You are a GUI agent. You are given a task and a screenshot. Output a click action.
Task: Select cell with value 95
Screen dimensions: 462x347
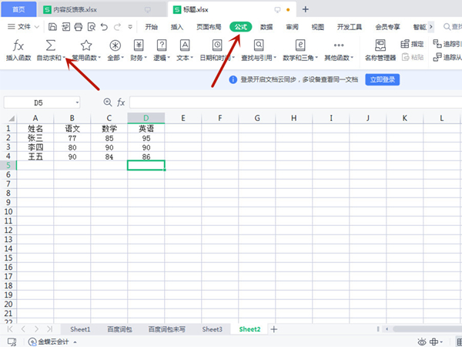(x=146, y=138)
